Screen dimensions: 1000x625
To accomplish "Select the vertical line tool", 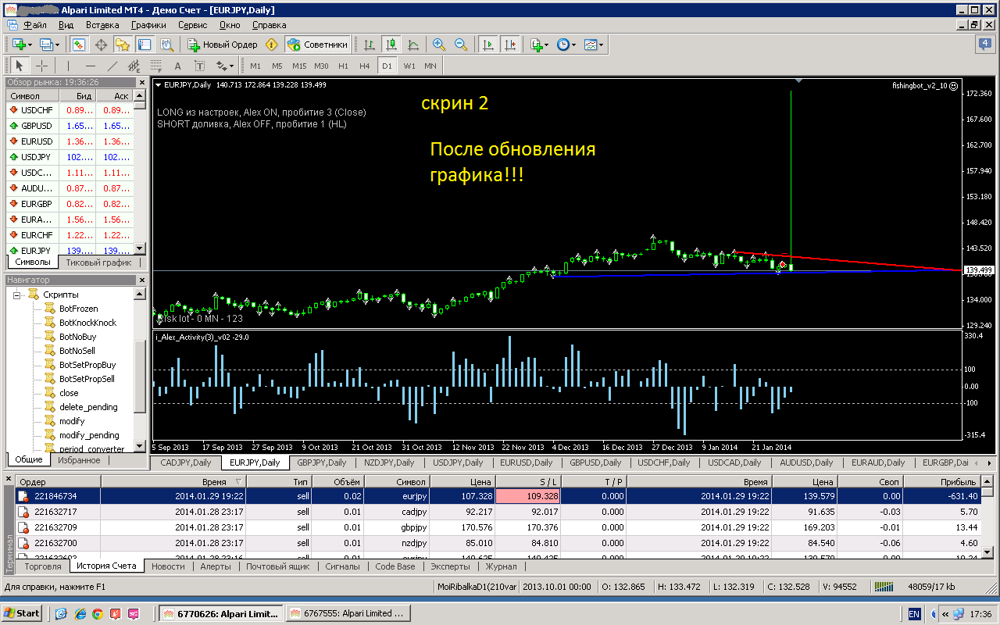I will 69,66.
